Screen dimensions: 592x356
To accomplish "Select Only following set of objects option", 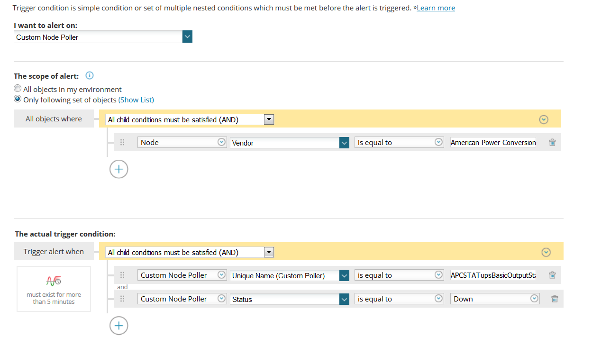I will 18,99.
